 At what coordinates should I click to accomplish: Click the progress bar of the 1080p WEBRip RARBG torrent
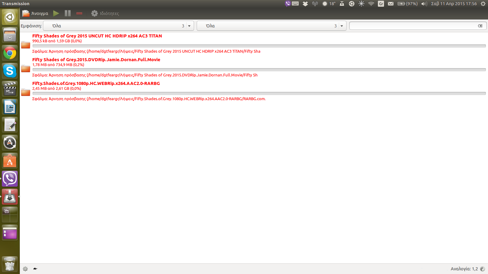tap(259, 93)
